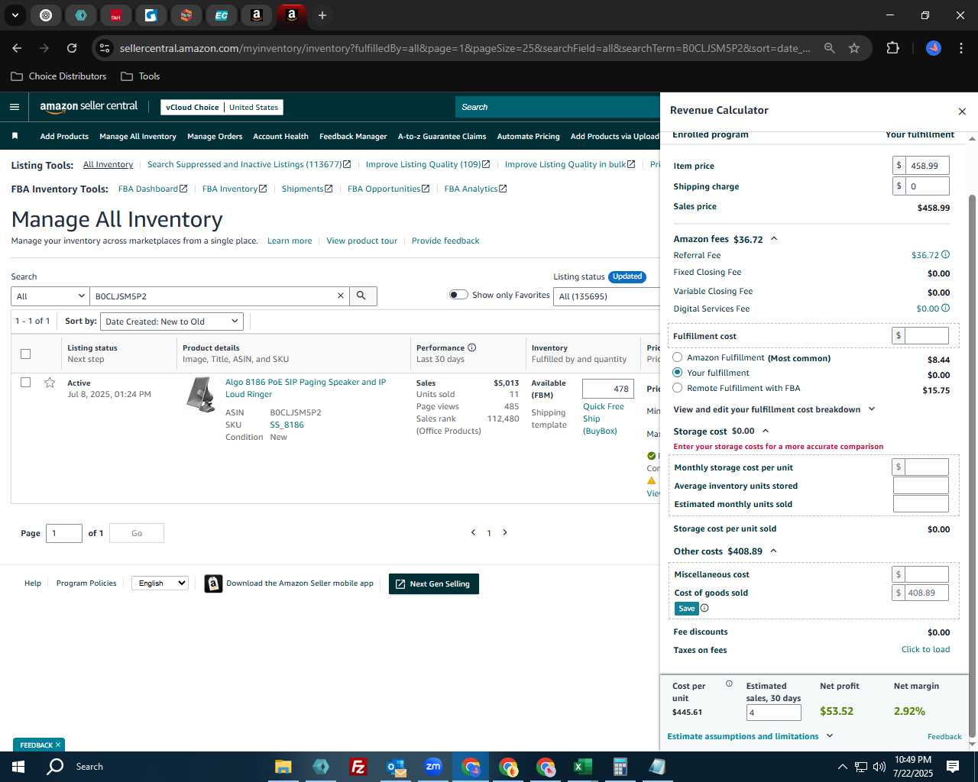This screenshot has height=782, width=978.
Task: Open Automate Pricing menu item
Action: [x=528, y=136]
